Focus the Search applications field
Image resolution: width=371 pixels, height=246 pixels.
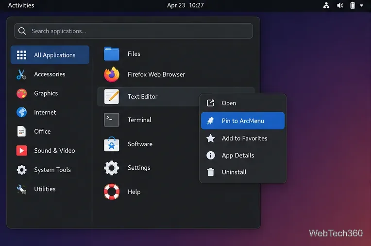pyautogui.click(x=134, y=31)
